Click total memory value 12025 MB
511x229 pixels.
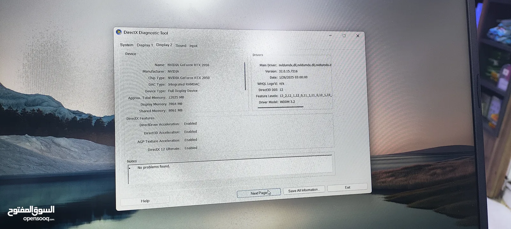coord(176,97)
